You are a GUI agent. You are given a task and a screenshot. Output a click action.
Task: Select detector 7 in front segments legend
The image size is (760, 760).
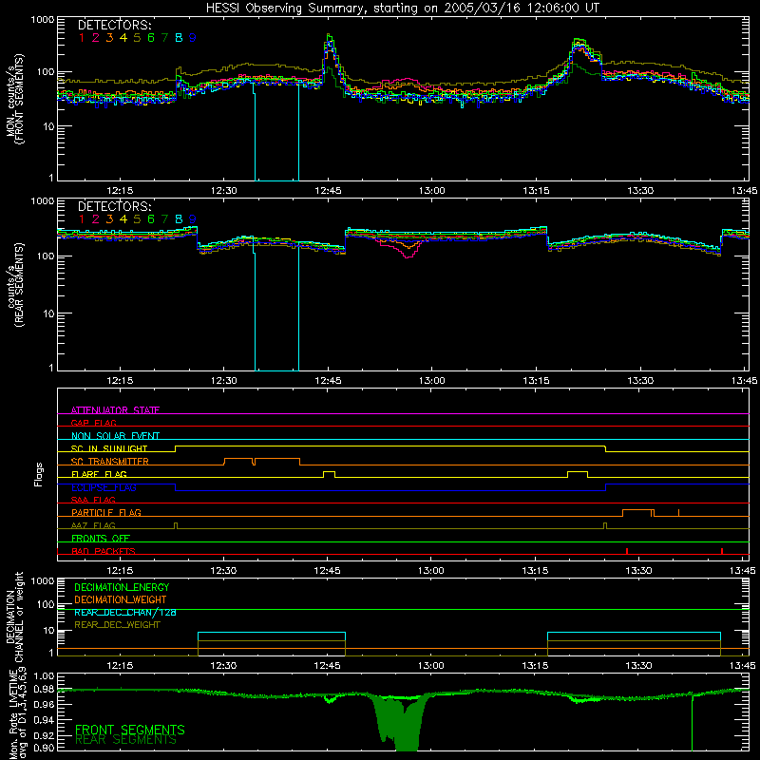click(x=164, y=38)
